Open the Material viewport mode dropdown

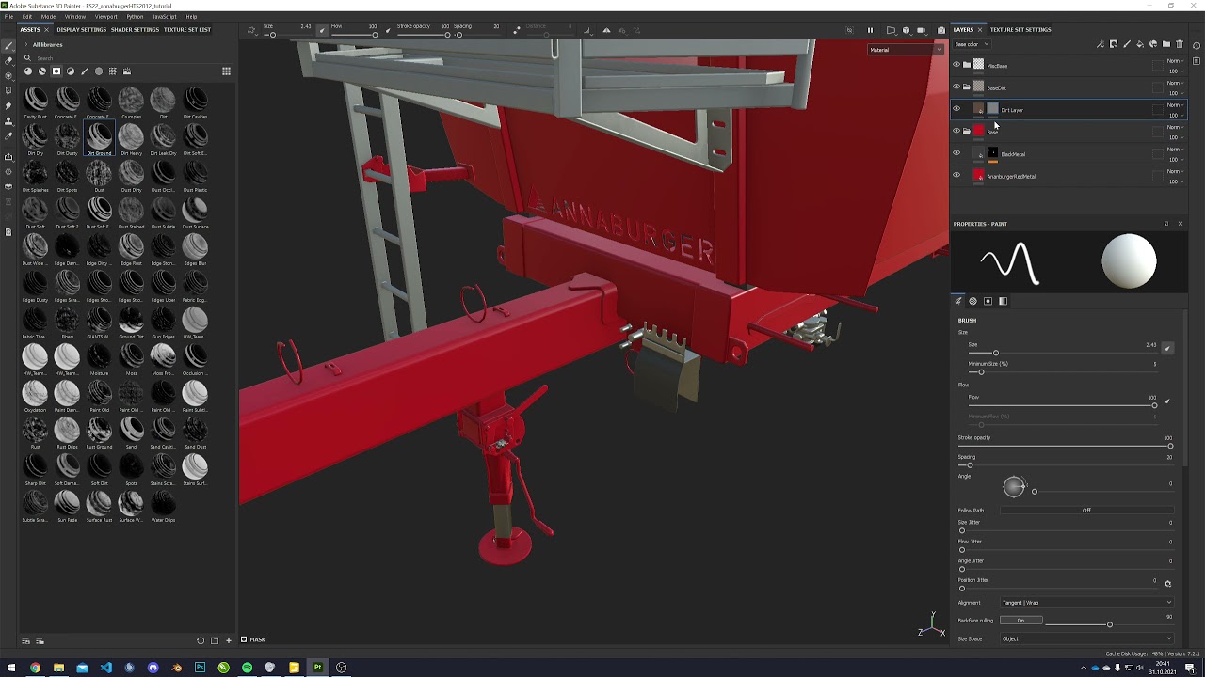coord(906,50)
